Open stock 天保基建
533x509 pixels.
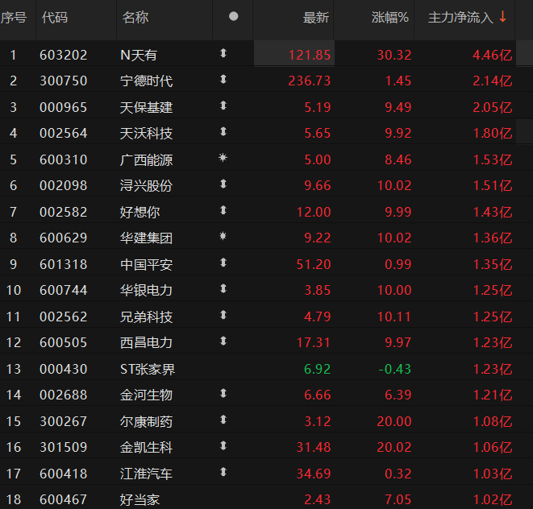146,108
